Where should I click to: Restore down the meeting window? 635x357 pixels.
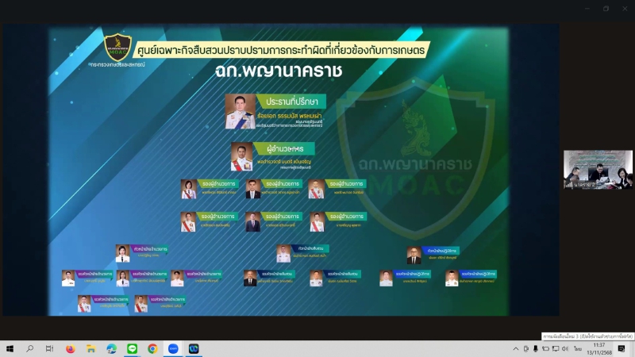(606, 9)
